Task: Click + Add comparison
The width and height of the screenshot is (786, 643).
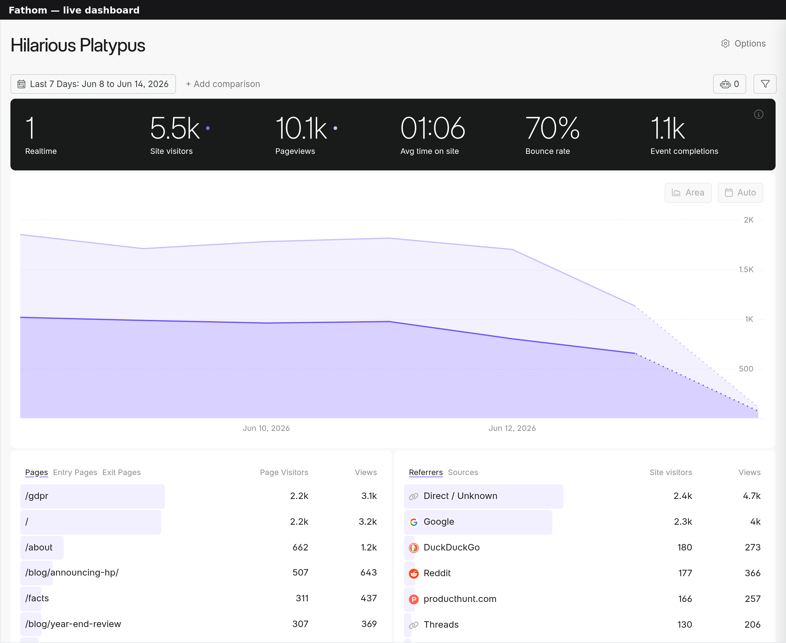Action: [x=223, y=84]
